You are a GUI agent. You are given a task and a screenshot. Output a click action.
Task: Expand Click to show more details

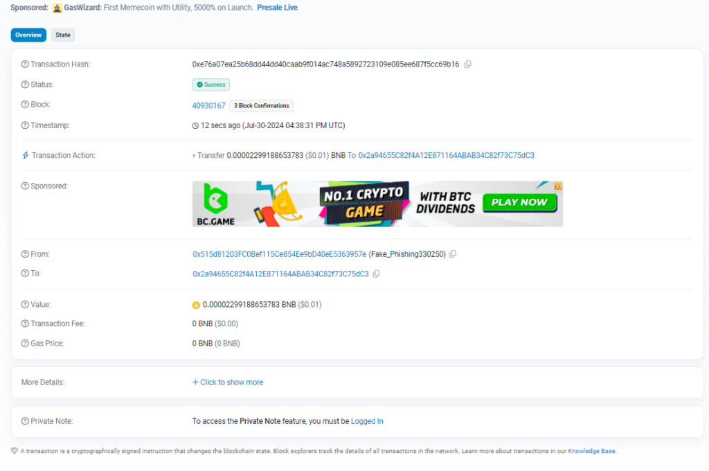(x=228, y=382)
